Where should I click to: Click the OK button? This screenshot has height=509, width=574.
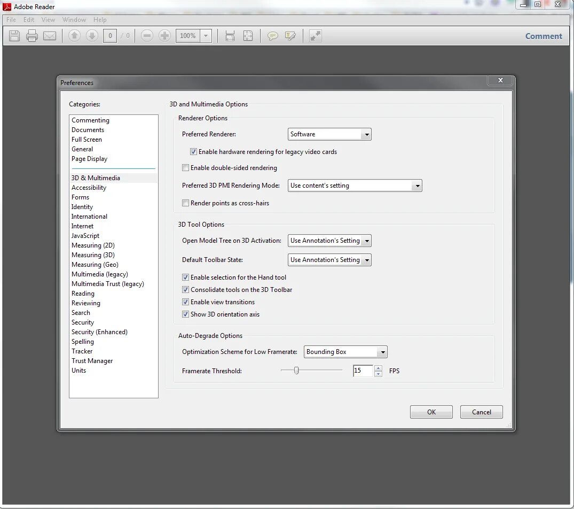tap(431, 412)
